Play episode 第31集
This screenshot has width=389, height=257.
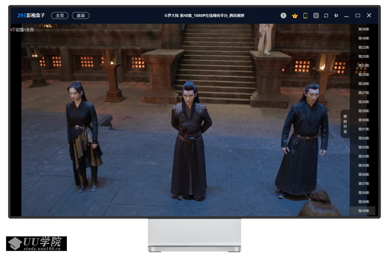[363, 129]
